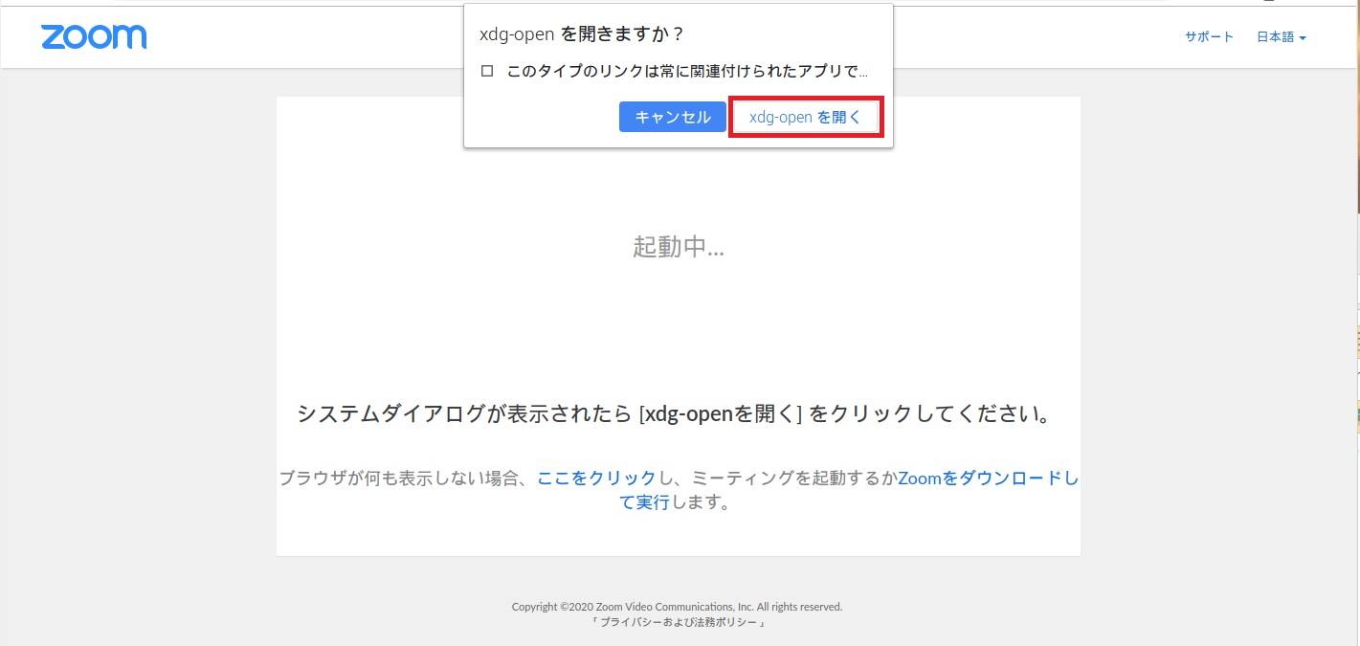
Task: Click the このタイプのリンクは常に checkbox label text
Action: click(687, 72)
